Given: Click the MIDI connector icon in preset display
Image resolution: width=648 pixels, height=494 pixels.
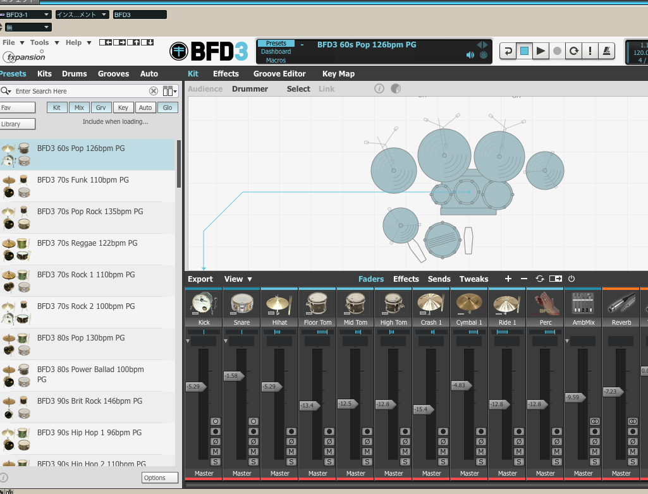Looking at the screenshot, I should (484, 55).
